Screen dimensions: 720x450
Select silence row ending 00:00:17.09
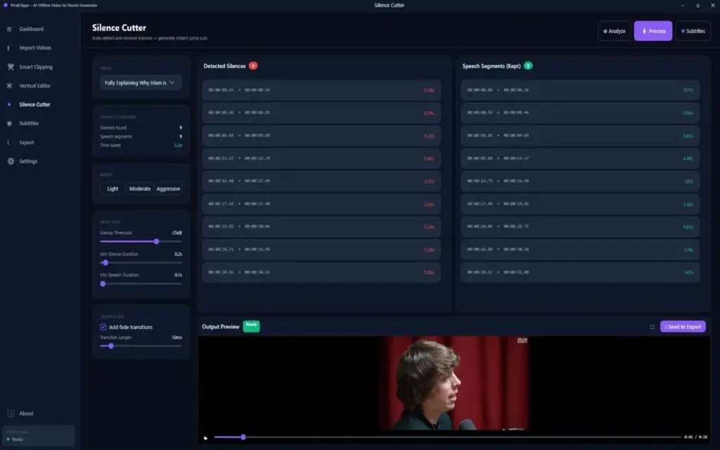(321, 181)
